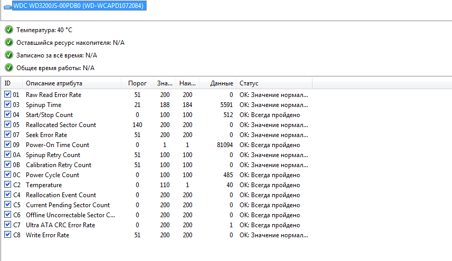Click the Общее время работы: N/A text

(55, 68)
